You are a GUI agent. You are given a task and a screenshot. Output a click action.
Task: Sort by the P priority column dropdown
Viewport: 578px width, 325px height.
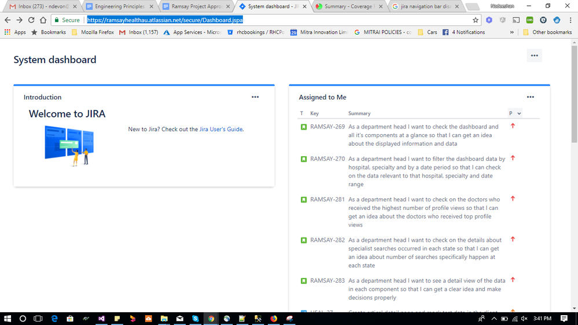(x=515, y=113)
